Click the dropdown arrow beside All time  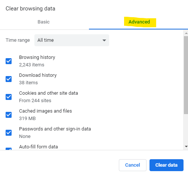[104, 40]
